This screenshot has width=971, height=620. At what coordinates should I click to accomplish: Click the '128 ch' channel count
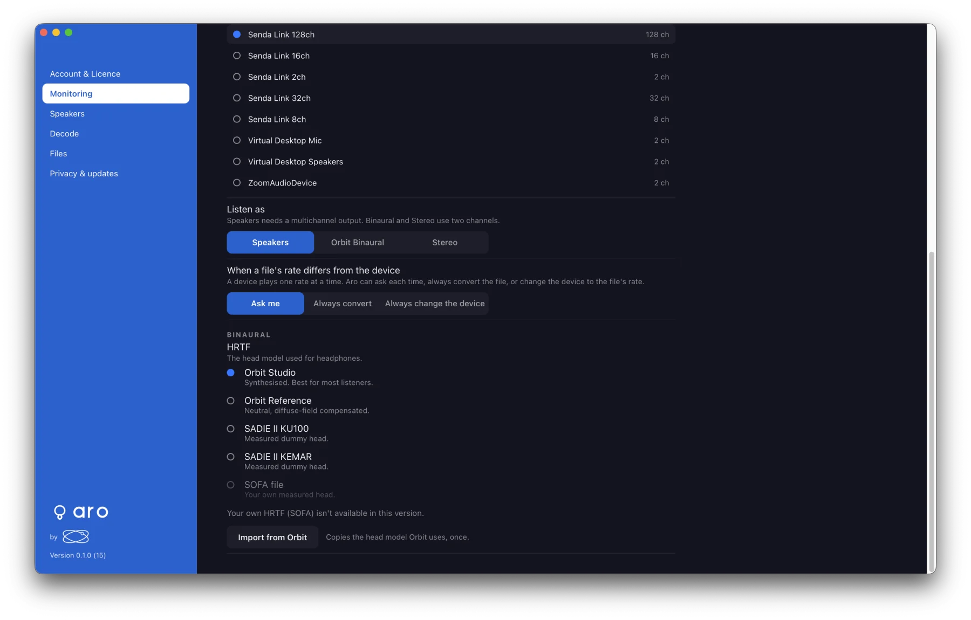[657, 35]
